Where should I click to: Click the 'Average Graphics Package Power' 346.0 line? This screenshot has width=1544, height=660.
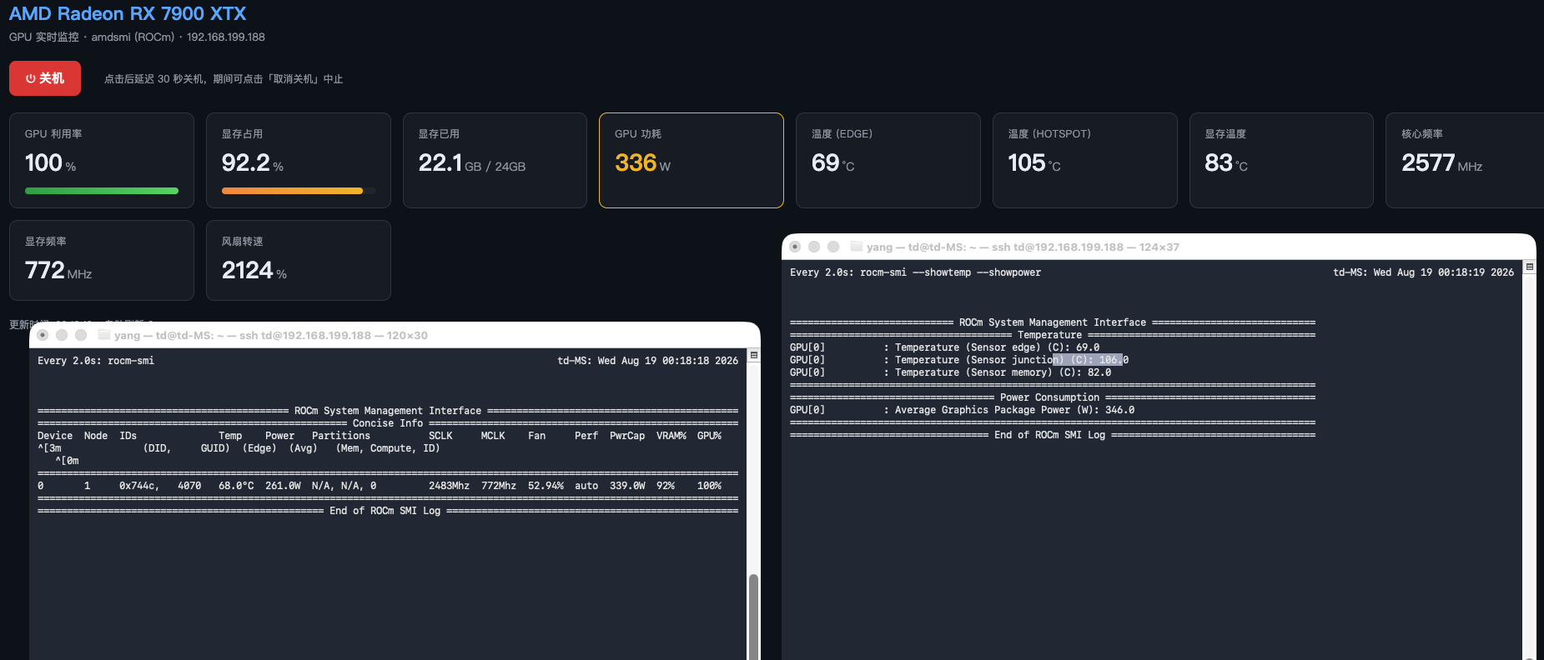[962, 410]
